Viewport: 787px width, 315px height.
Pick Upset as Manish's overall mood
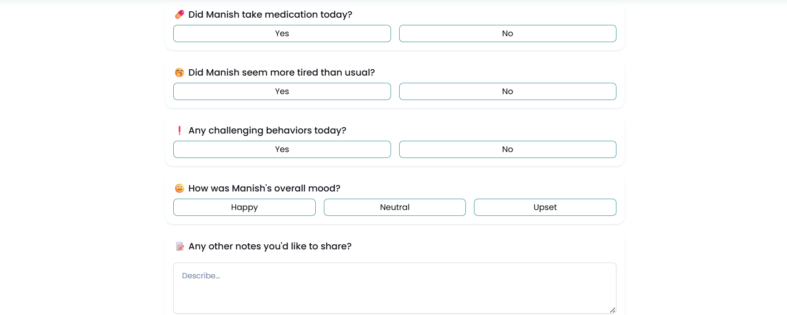[545, 207]
